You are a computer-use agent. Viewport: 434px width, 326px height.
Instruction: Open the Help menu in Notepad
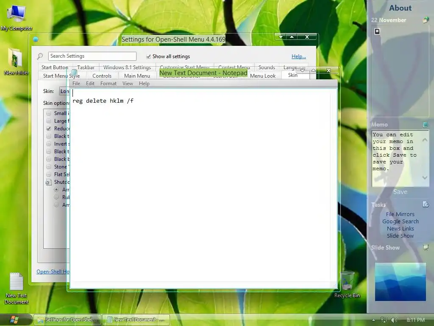(x=144, y=84)
